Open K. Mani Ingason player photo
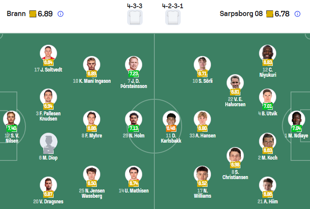The height and width of the screenshot is (209, 310). tap(92, 65)
